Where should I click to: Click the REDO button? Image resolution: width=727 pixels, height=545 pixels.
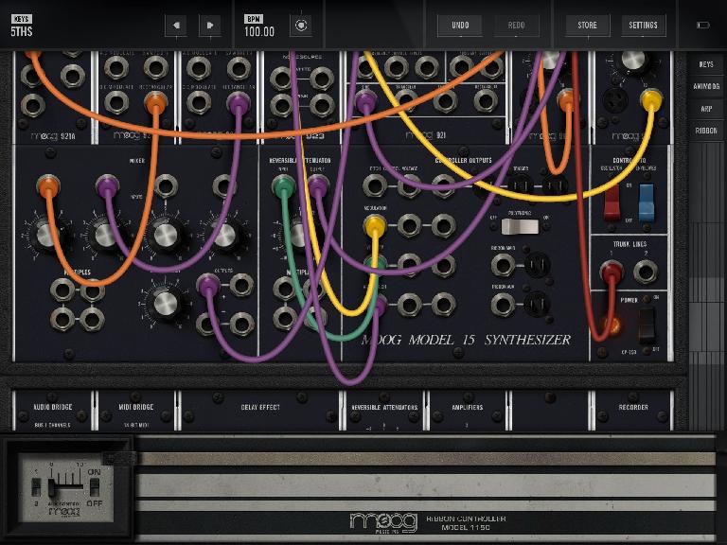516,25
